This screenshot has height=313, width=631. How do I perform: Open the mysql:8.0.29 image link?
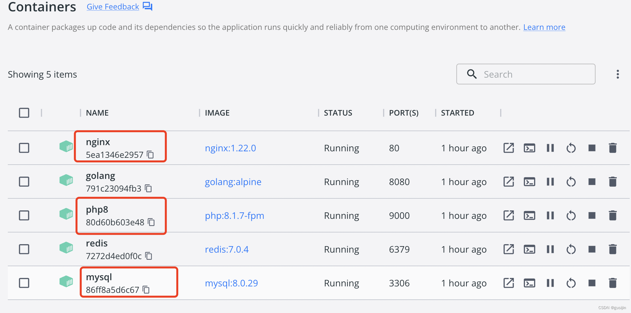[231, 283]
